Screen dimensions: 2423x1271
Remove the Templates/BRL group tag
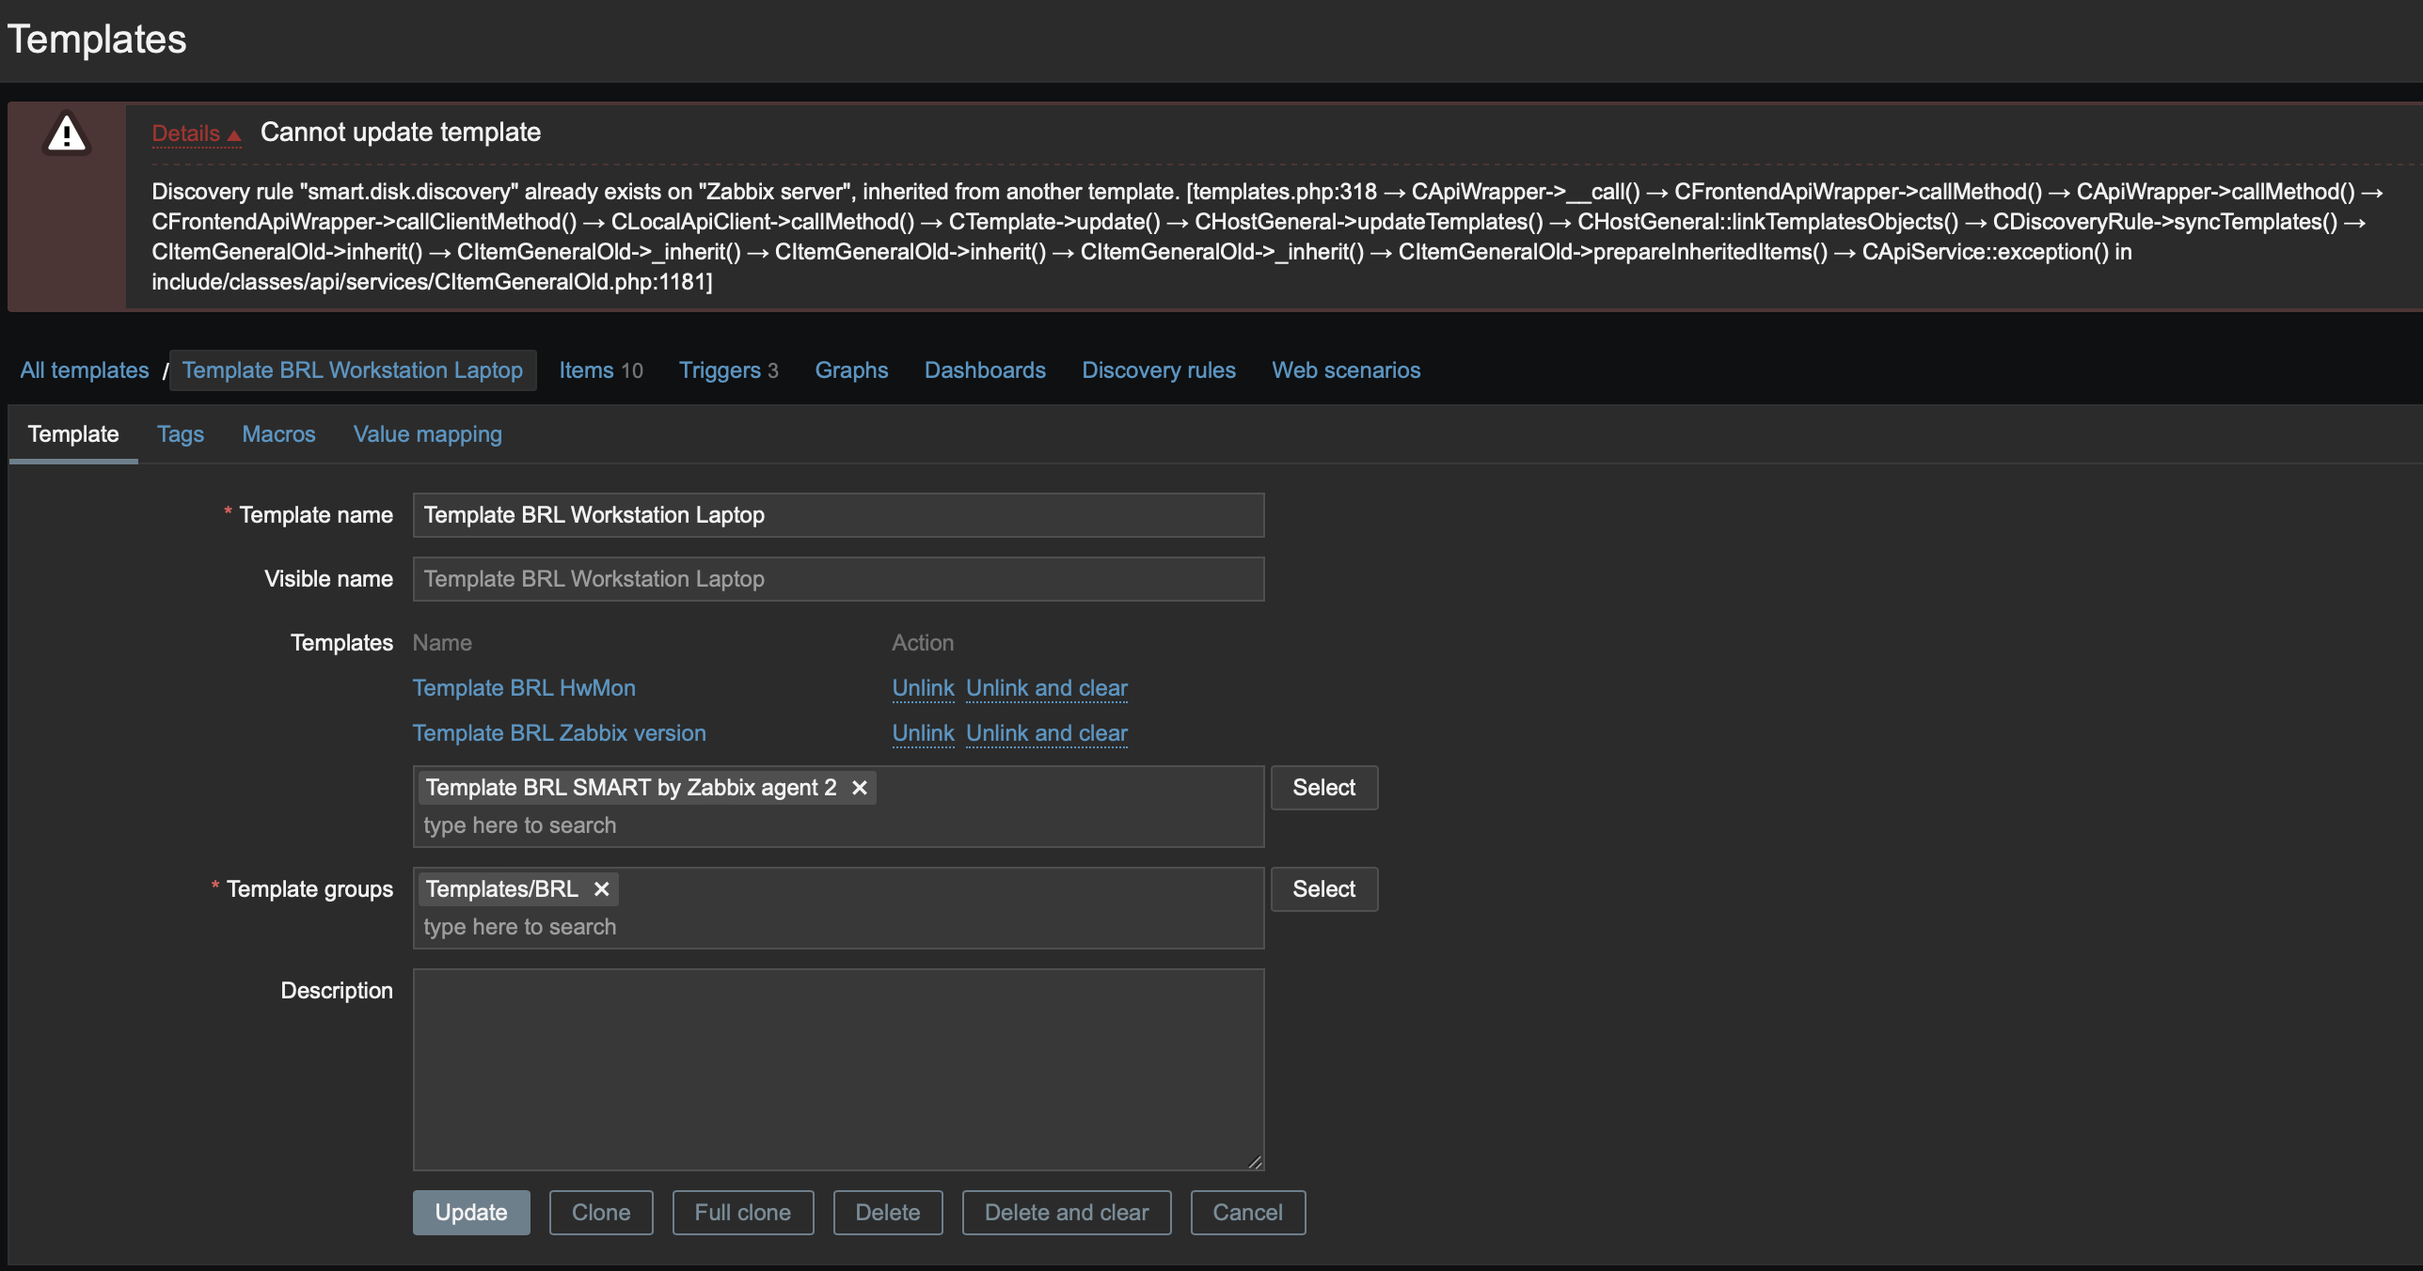click(601, 889)
